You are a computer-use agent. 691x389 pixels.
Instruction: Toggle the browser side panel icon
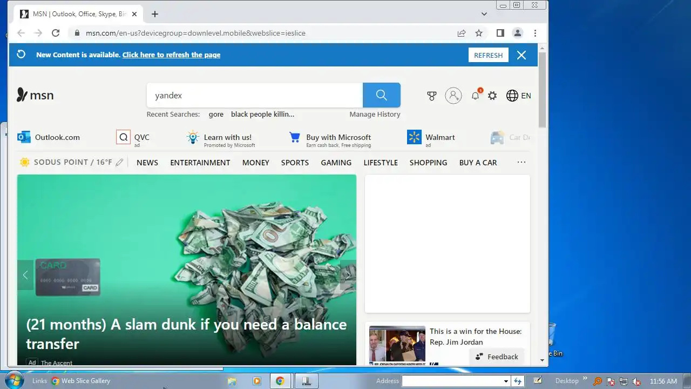coord(500,33)
